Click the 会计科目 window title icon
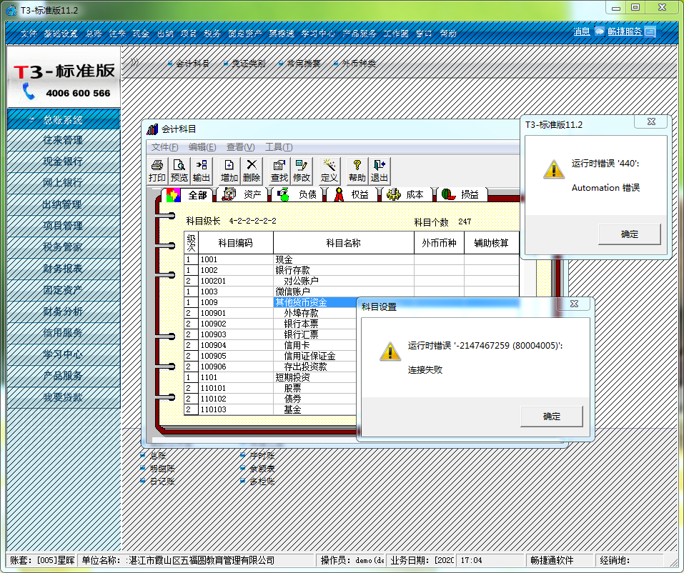 coord(152,129)
